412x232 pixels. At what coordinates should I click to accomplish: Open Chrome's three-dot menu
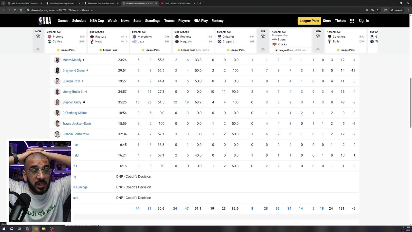click(408, 10)
